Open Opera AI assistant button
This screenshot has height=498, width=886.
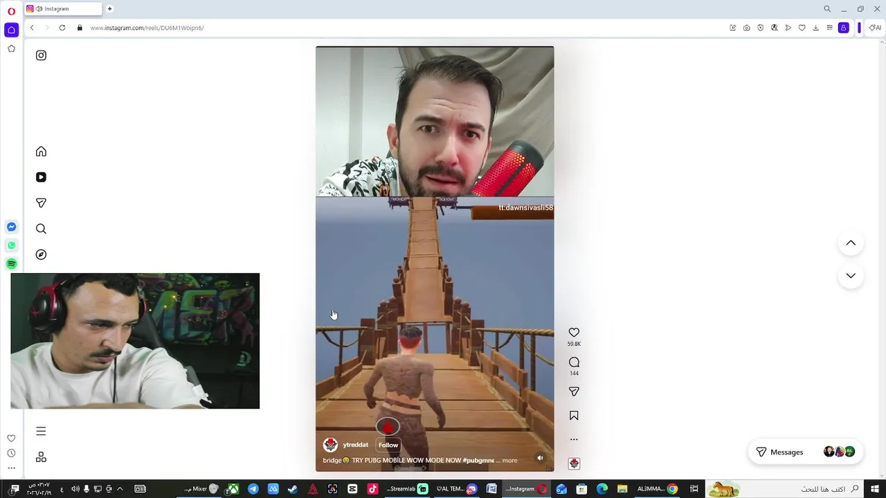point(876,28)
